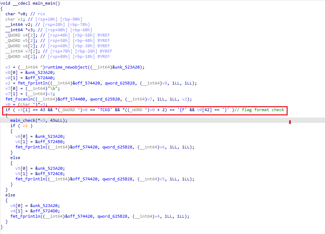Click the [rsp+48h] stack offset

tap(59, 35)
